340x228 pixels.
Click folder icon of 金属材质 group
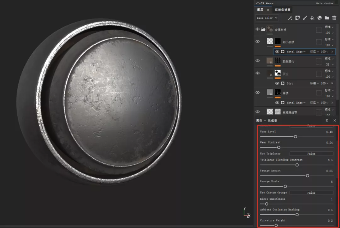(x=263, y=29)
